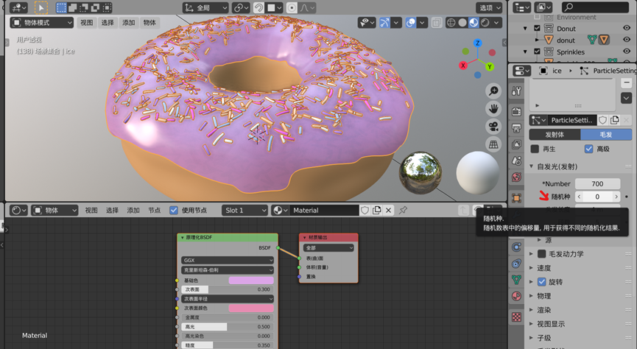Switch to wireframe shading
The image size is (637, 349).
pyautogui.click(x=451, y=23)
